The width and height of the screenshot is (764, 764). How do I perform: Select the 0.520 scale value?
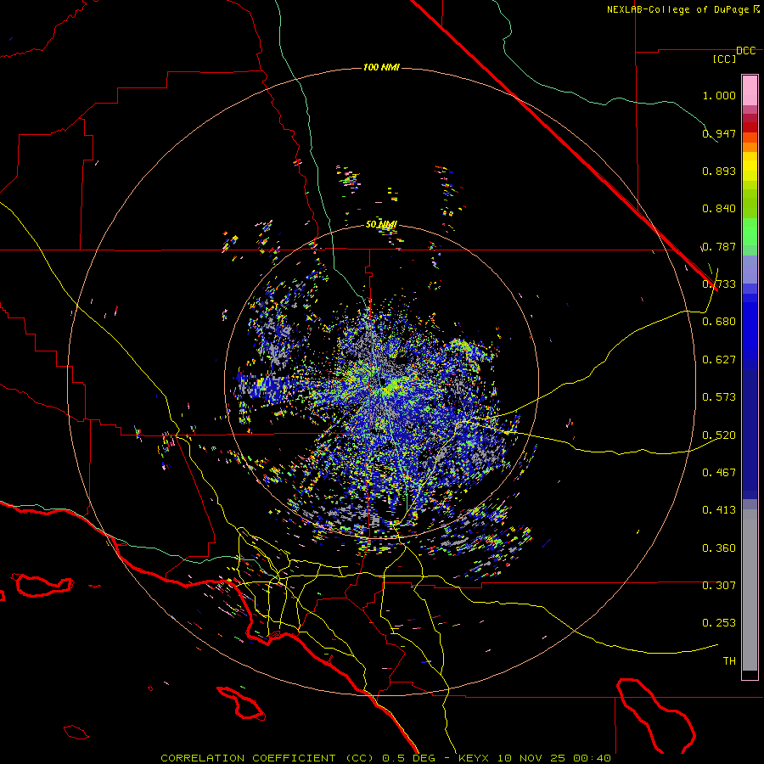[x=719, y=435]
